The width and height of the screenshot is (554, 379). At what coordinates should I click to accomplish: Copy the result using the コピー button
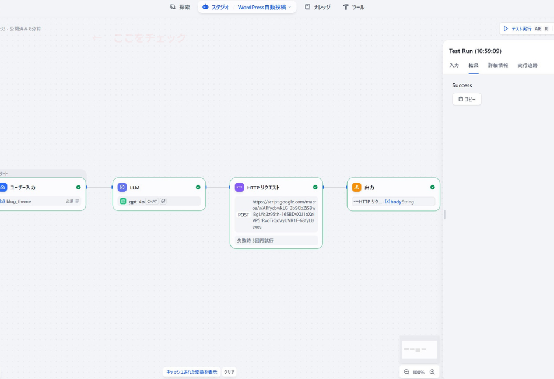(467, 99)
